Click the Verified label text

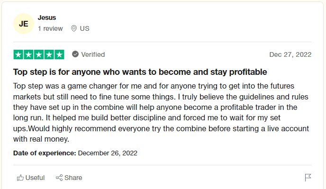(x=93, y=54)
